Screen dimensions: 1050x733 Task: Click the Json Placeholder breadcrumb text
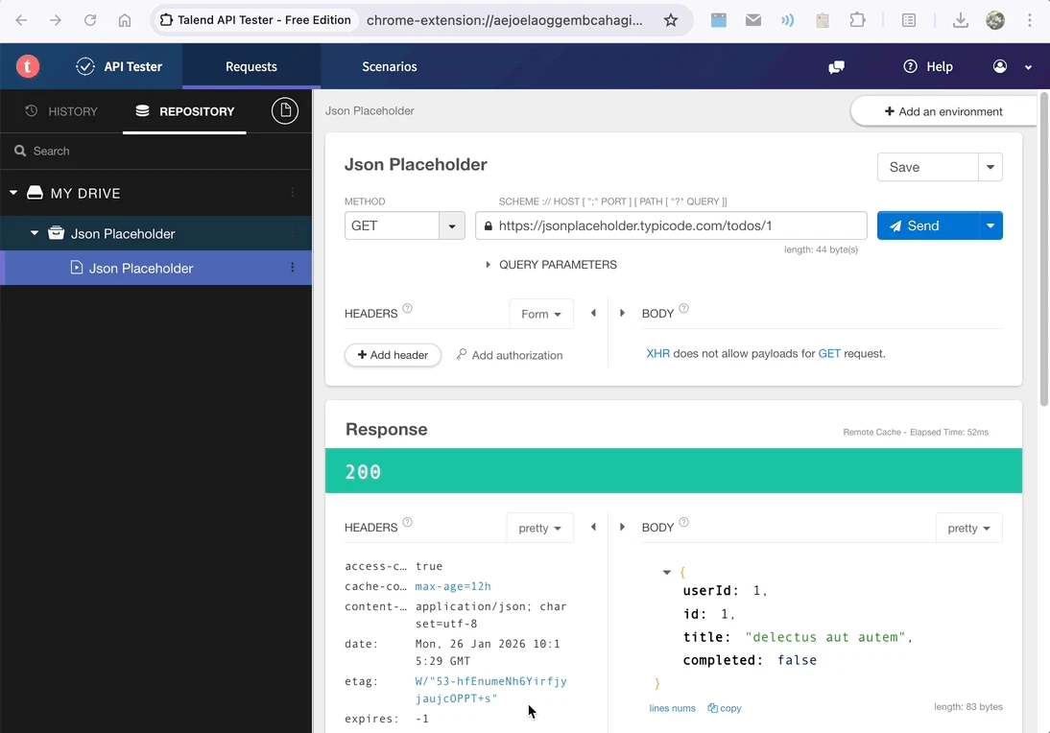pos(370,111)
